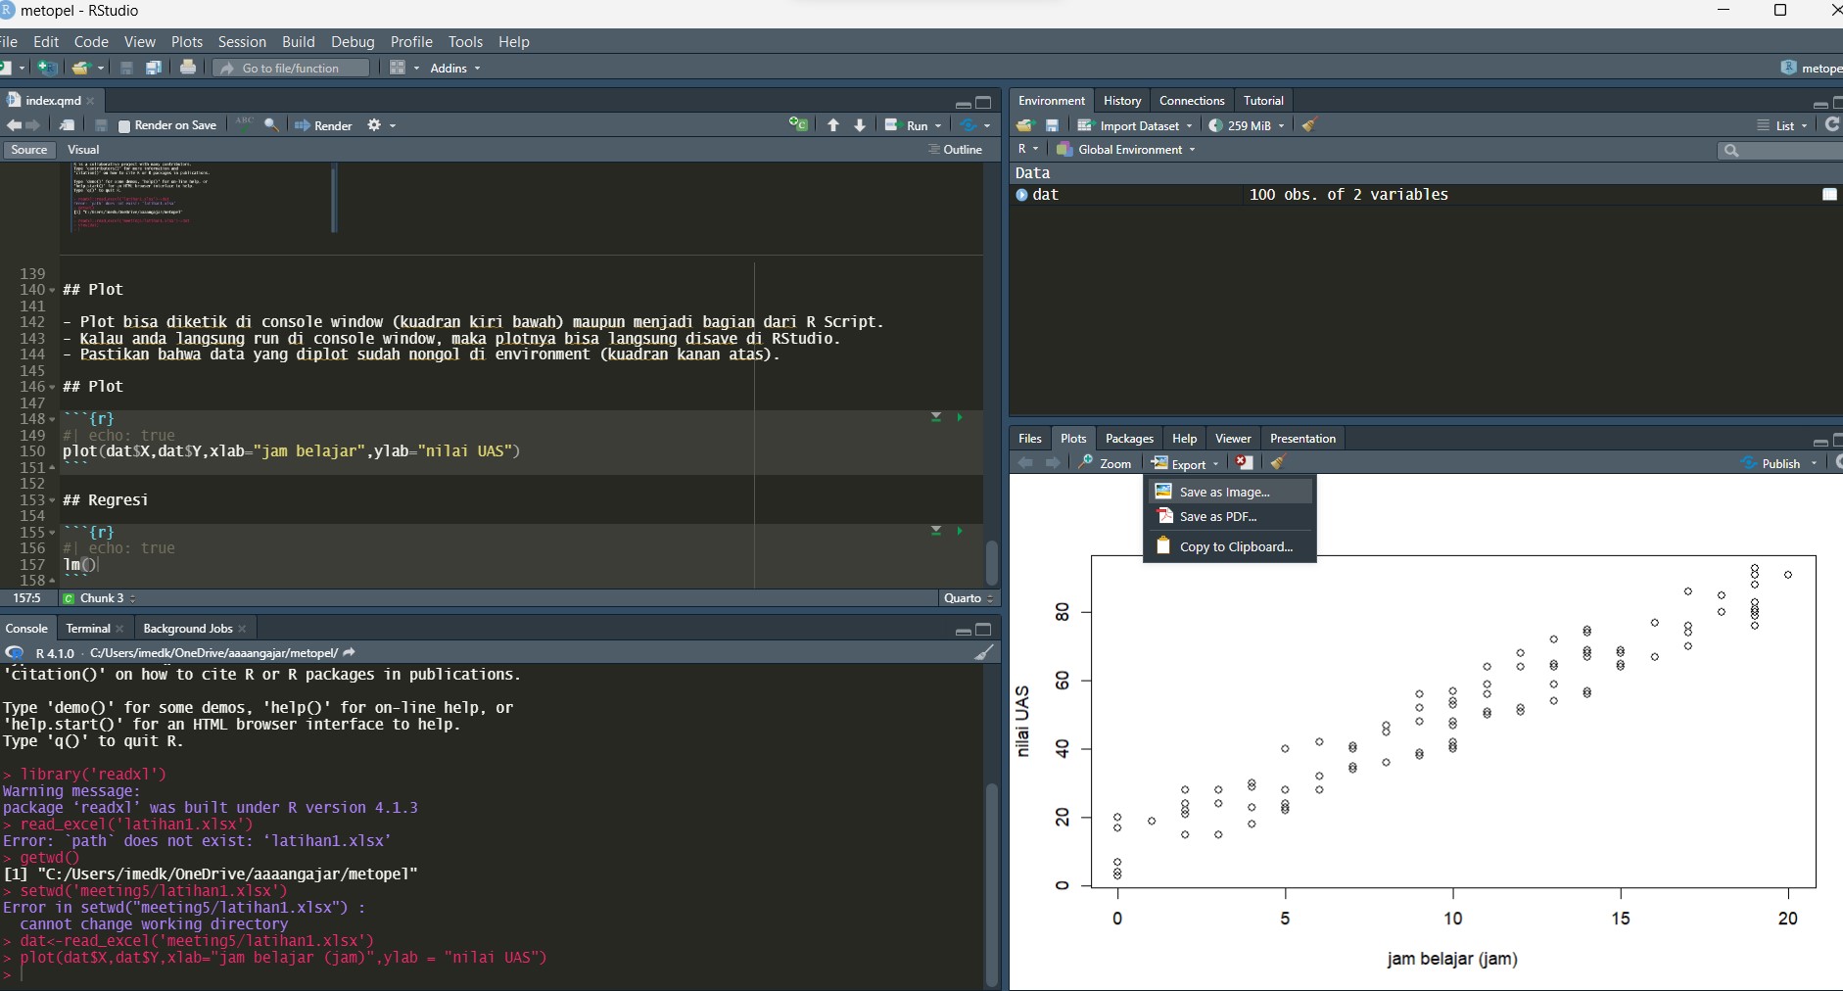Switch editor to Visual mode
This screenshot has height=991, width=1843.
click(84, 149)
